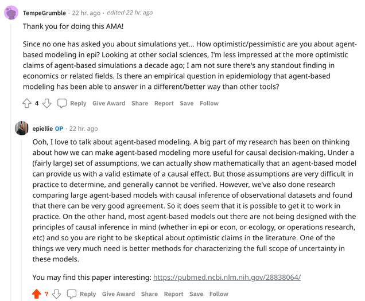
Task: Reply to TempeGrumble's comment
Action: tap(78, 103)
